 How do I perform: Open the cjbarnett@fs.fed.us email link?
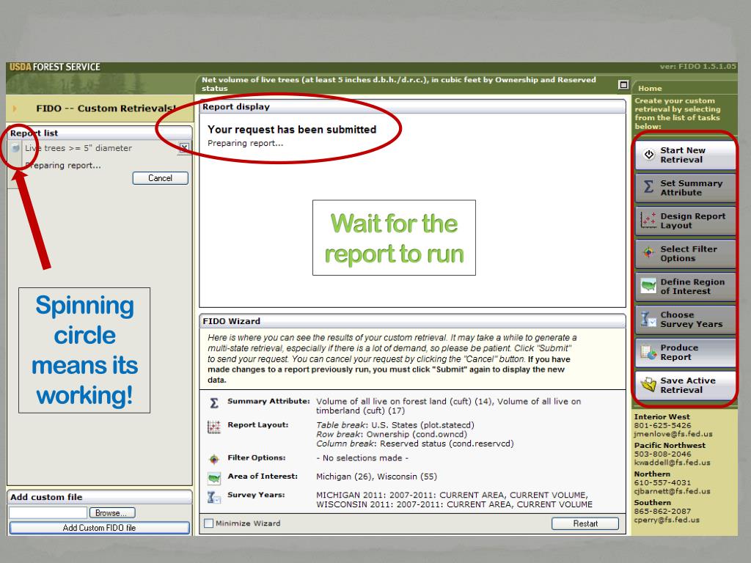point(672,491)
